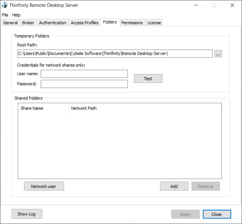Switch to the Broker tab
The image size is (242, 224).
tap(28, 23)
